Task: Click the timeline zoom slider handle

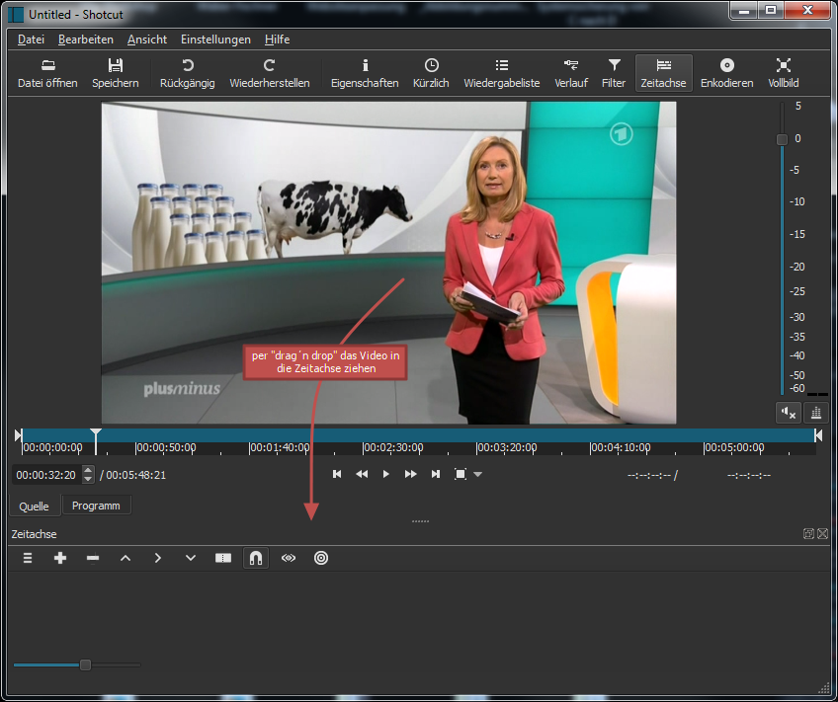Action: [85, 664]
